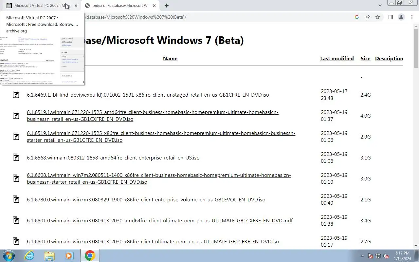Download the 6.1.6801.0 x86fre ultimate ISO
The height and width of the screenshot is (262, 419).
tap(153, 242)
